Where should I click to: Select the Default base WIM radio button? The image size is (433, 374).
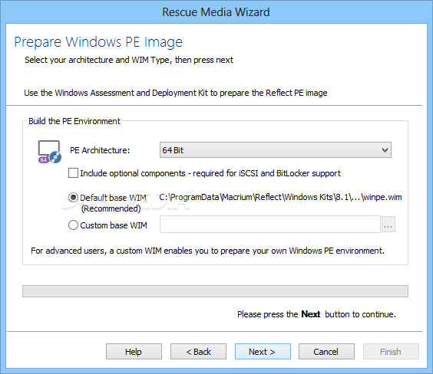(x=73, y=198)
